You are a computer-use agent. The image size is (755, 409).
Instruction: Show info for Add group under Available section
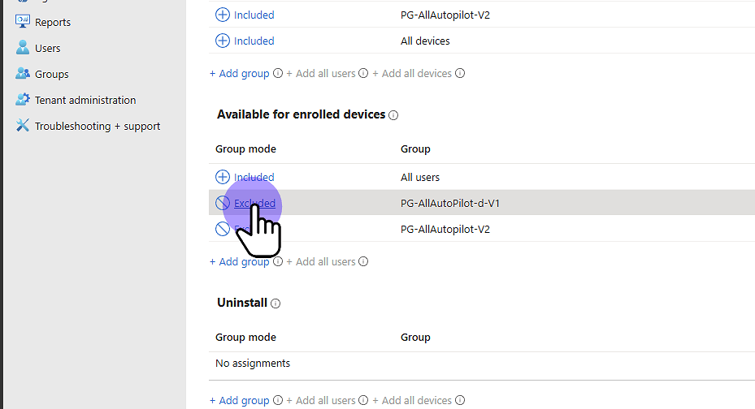tap(278, 261)
